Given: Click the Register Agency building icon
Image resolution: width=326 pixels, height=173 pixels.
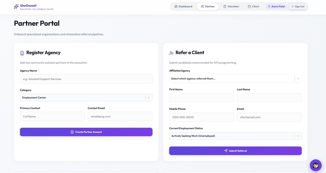Looking at the screenshot, I should (22, 53).
